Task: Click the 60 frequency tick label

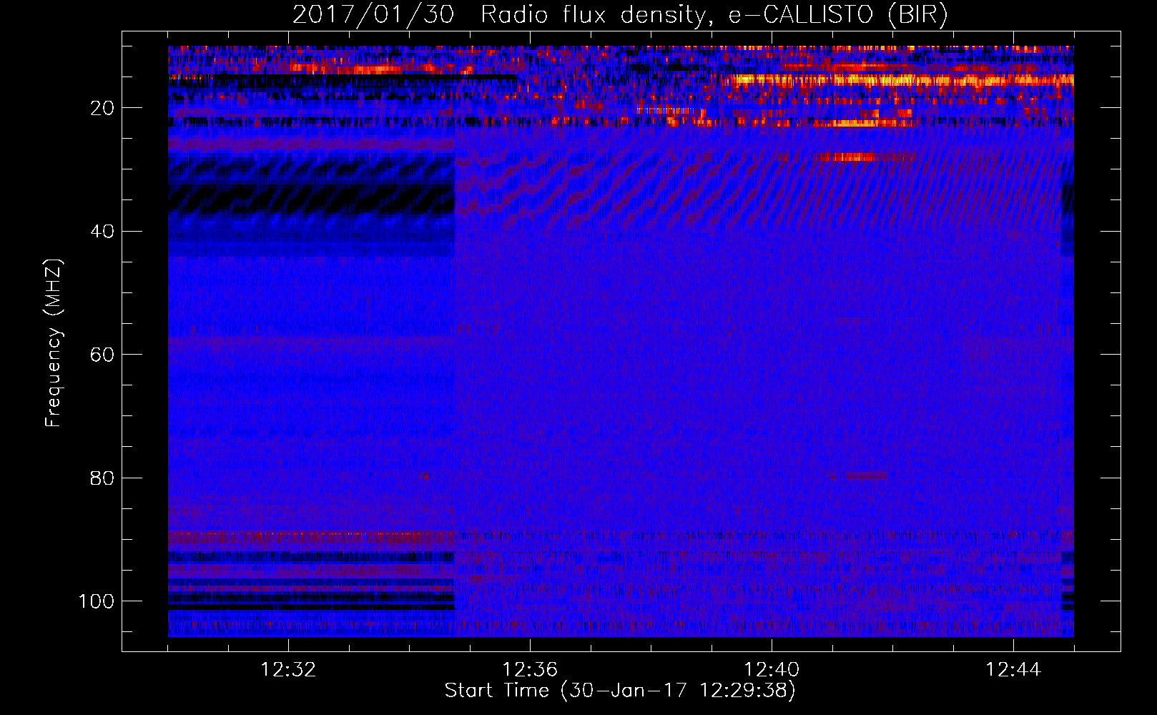Action: tap(103, 355)
